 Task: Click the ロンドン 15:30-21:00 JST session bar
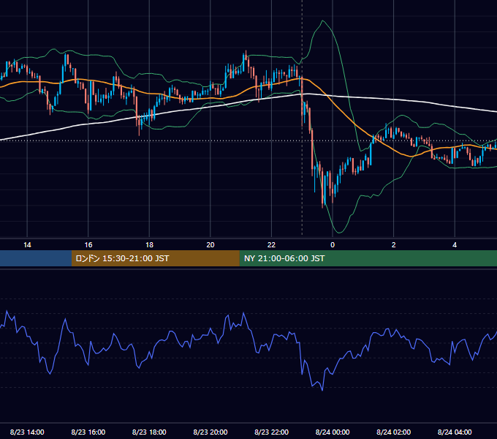click(x=155, y=258)
